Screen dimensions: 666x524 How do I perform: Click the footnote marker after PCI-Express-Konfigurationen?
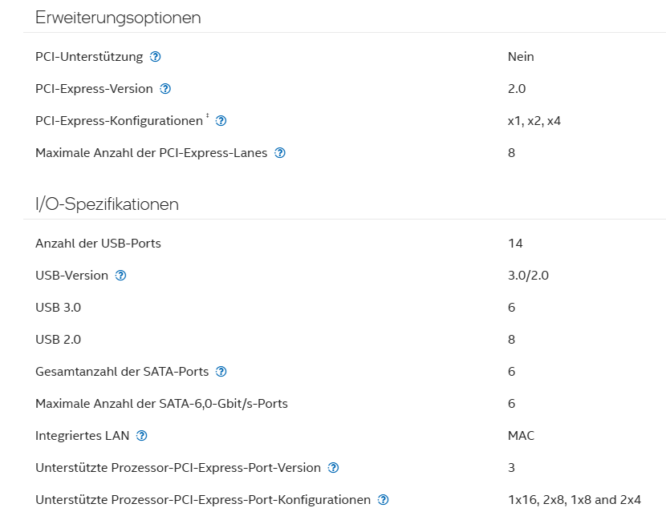point(207,117)
